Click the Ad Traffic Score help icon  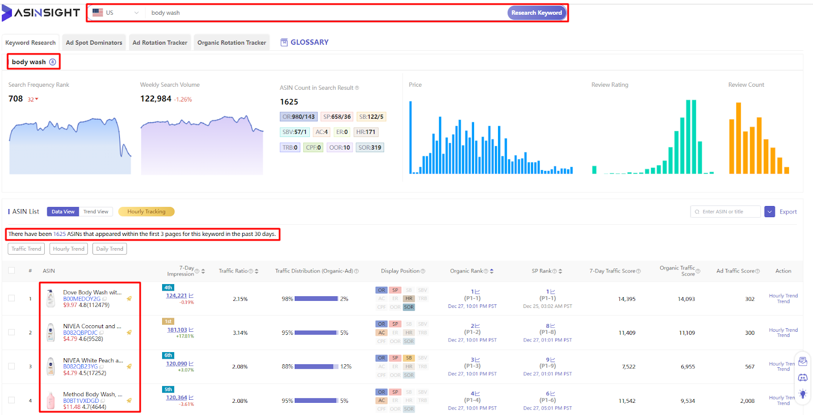click(x=758, y=271)
